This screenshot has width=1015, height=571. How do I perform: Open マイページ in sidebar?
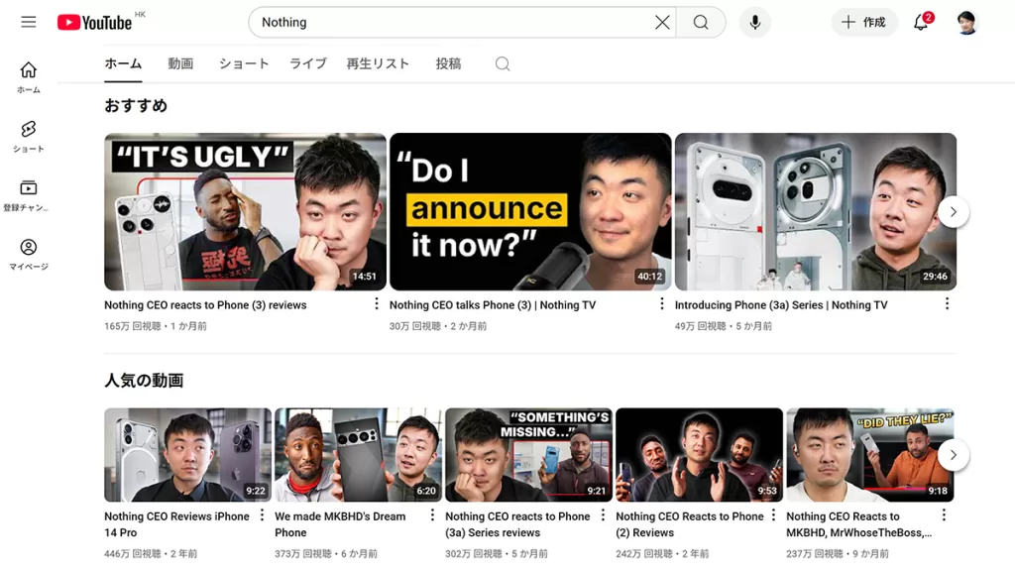click(29, 254)
